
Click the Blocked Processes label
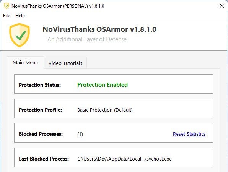click(x=41, y=134)
